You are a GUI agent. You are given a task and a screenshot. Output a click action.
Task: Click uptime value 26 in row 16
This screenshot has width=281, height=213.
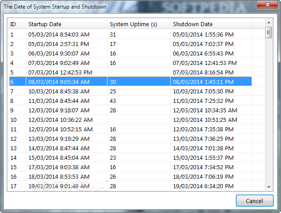tap(113, 177)
